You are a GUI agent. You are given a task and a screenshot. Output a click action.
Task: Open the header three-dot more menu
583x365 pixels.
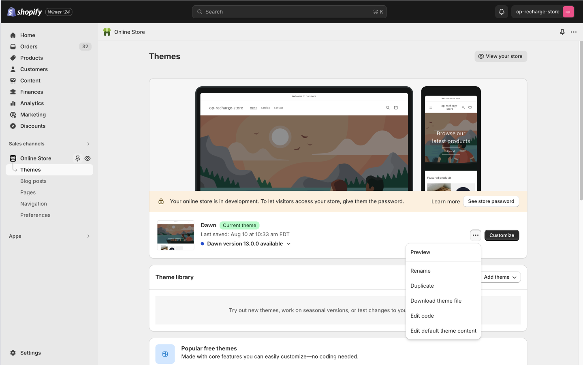[x=574, y=32]
